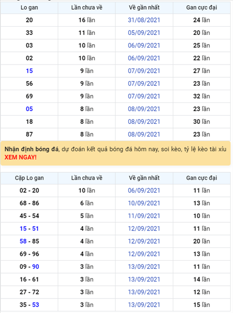The height and width of the screenshot is (313, 233).
Task: Select number 56 in Lo gan column
Action: point(29,83)
